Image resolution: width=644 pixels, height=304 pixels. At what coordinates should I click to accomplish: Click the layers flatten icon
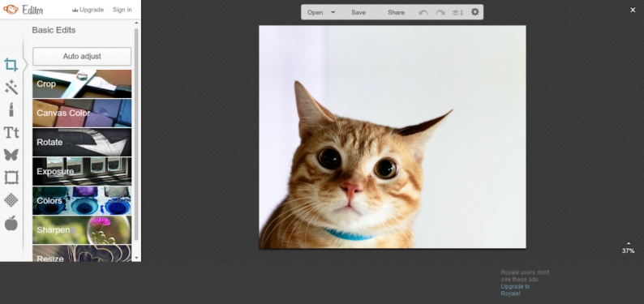(x=457, y=12)
